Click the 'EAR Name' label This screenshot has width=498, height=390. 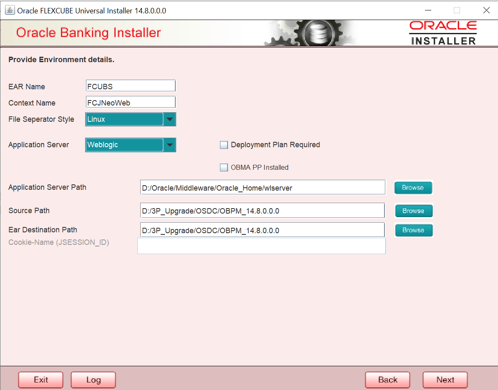pyautogui.click(x=27, y=87)
